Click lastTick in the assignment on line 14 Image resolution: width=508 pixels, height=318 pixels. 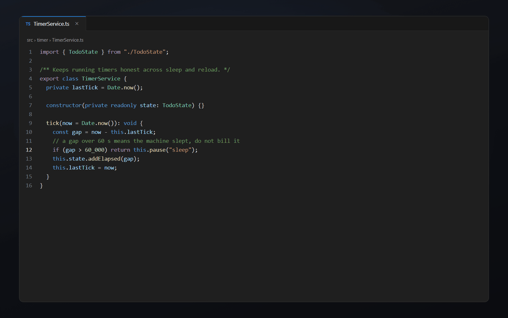click(x=82, y=167)
